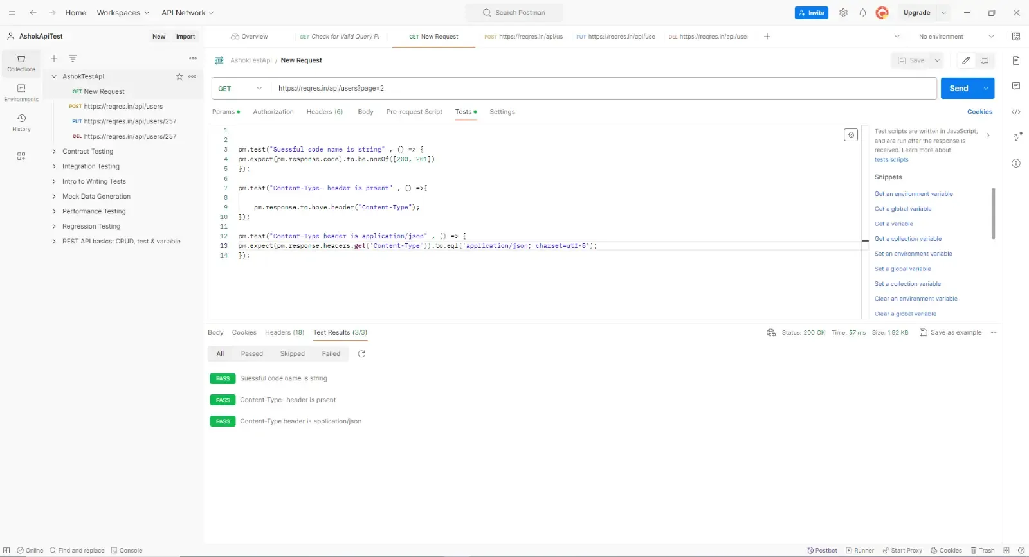Image resolution: width=1029 pixels, height=557 pixels.
Task: Collapse the snippets panel chevron
Action: tap(988, 136)
